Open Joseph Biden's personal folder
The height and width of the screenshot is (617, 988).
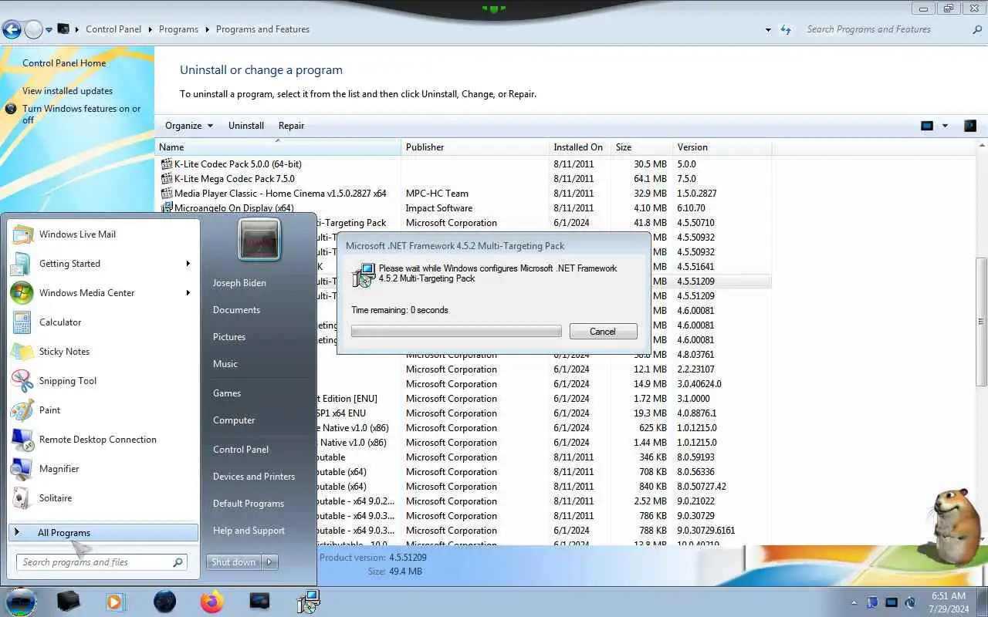point(239,283)
